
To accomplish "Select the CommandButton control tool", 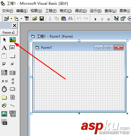I will coord(12,56).
